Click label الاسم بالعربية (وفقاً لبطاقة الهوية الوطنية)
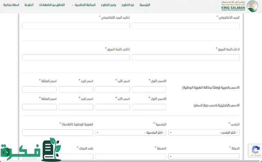Image resolution: width=262 pixels, height=162 pixels. [211, 87]
